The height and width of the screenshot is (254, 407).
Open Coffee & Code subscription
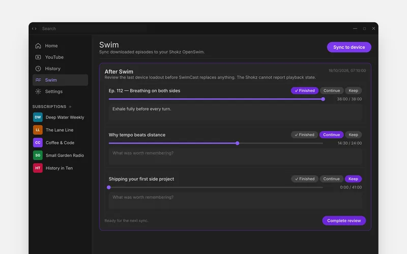(60, 143)
